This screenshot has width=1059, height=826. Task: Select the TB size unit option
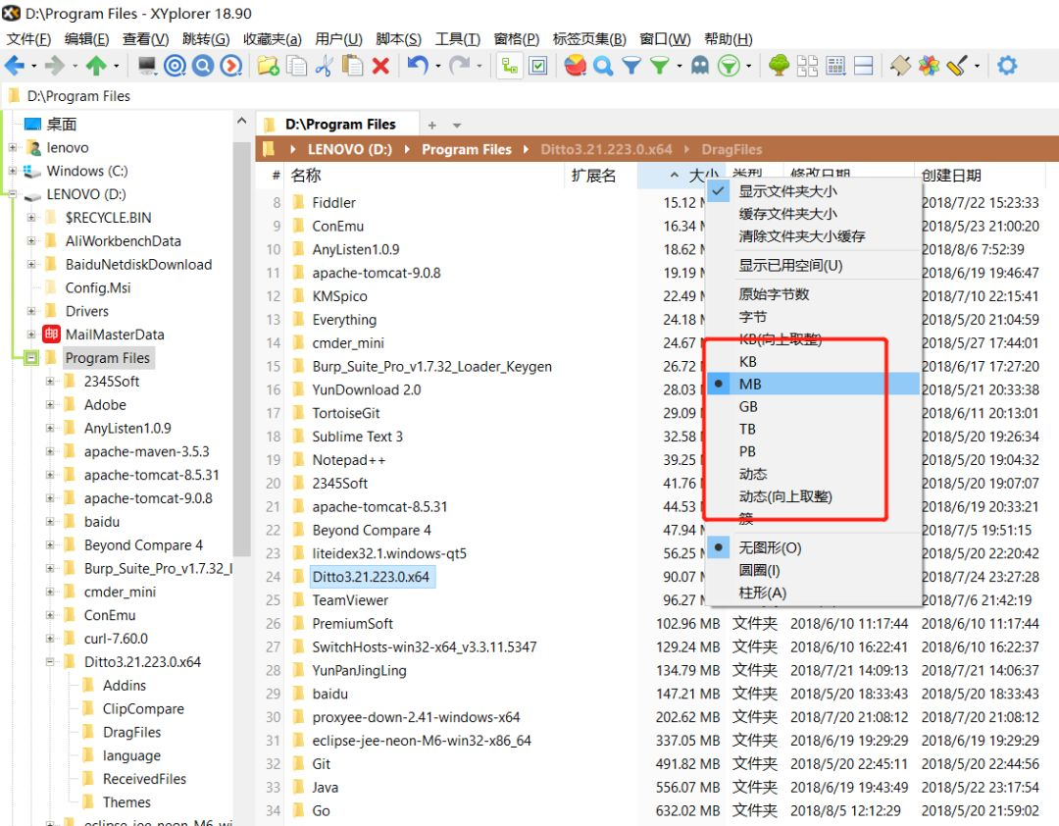(813, 429)
